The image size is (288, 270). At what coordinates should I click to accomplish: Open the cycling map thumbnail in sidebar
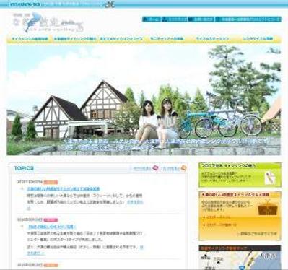point(240,261)
